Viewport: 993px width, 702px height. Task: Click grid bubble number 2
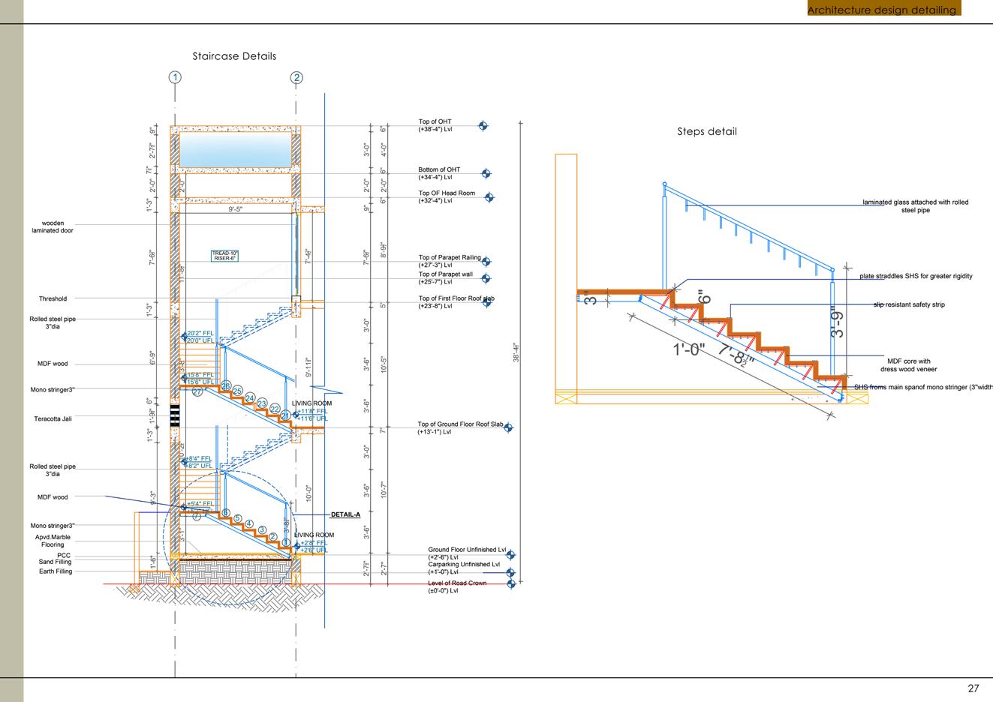297,77
